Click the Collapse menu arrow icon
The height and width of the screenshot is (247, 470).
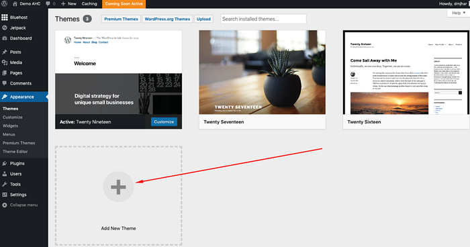(x=5, y=205)
